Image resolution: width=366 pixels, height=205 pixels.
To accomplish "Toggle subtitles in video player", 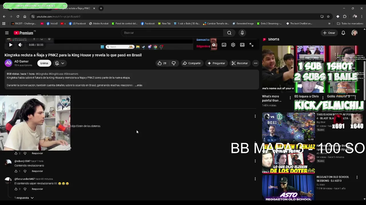I will (x=224, y=45).
